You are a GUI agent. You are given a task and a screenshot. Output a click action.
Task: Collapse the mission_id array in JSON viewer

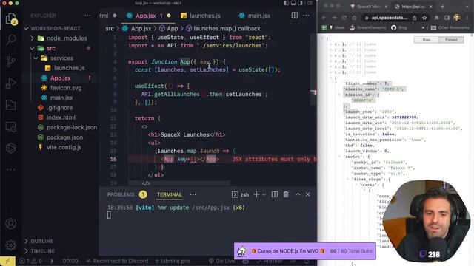click(339, 95)
